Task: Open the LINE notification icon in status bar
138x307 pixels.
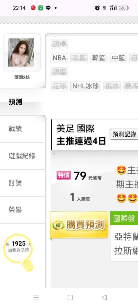Action: 48,8
